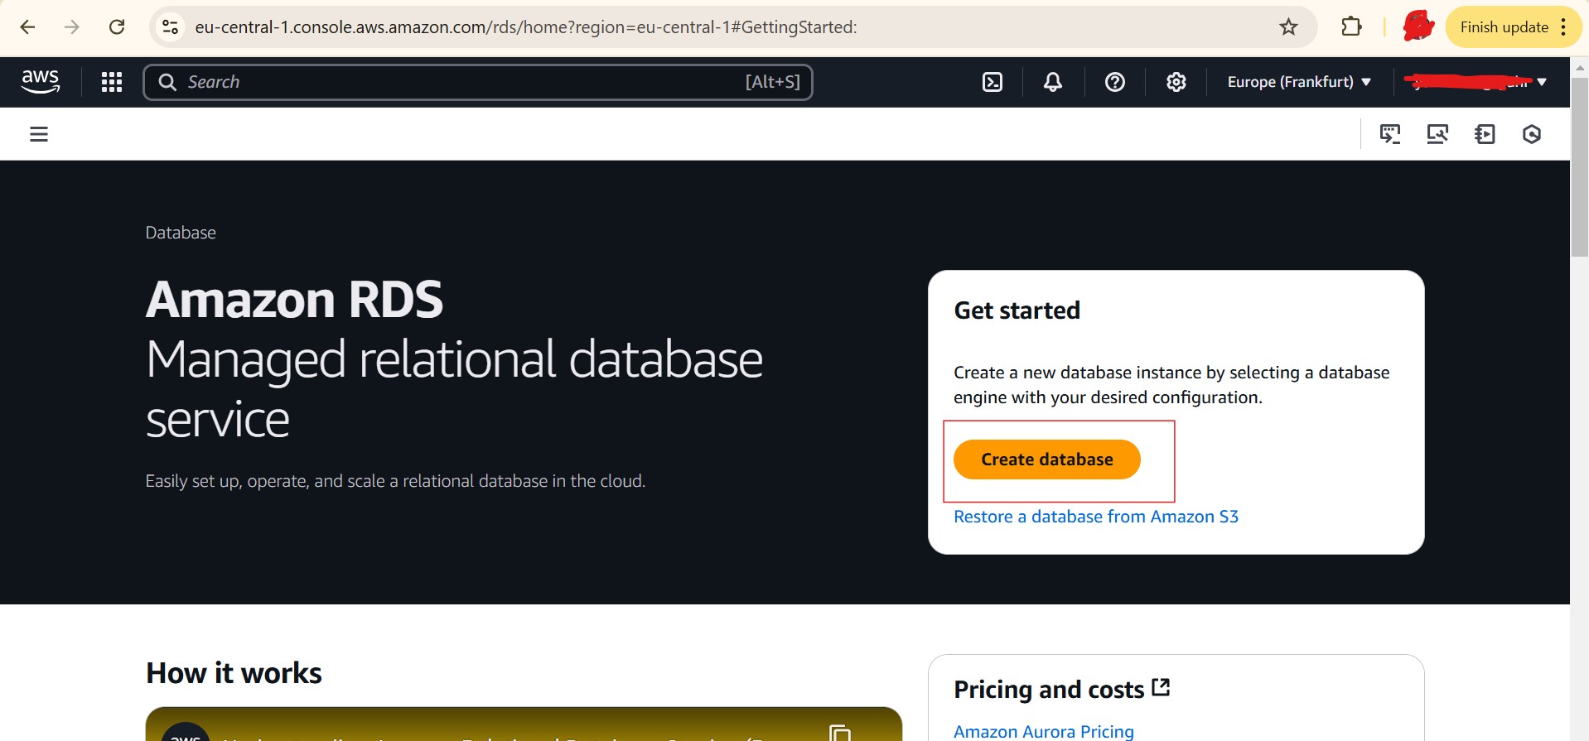
Task: Open the AWS services grid menu
Action: tap(112, 82)
